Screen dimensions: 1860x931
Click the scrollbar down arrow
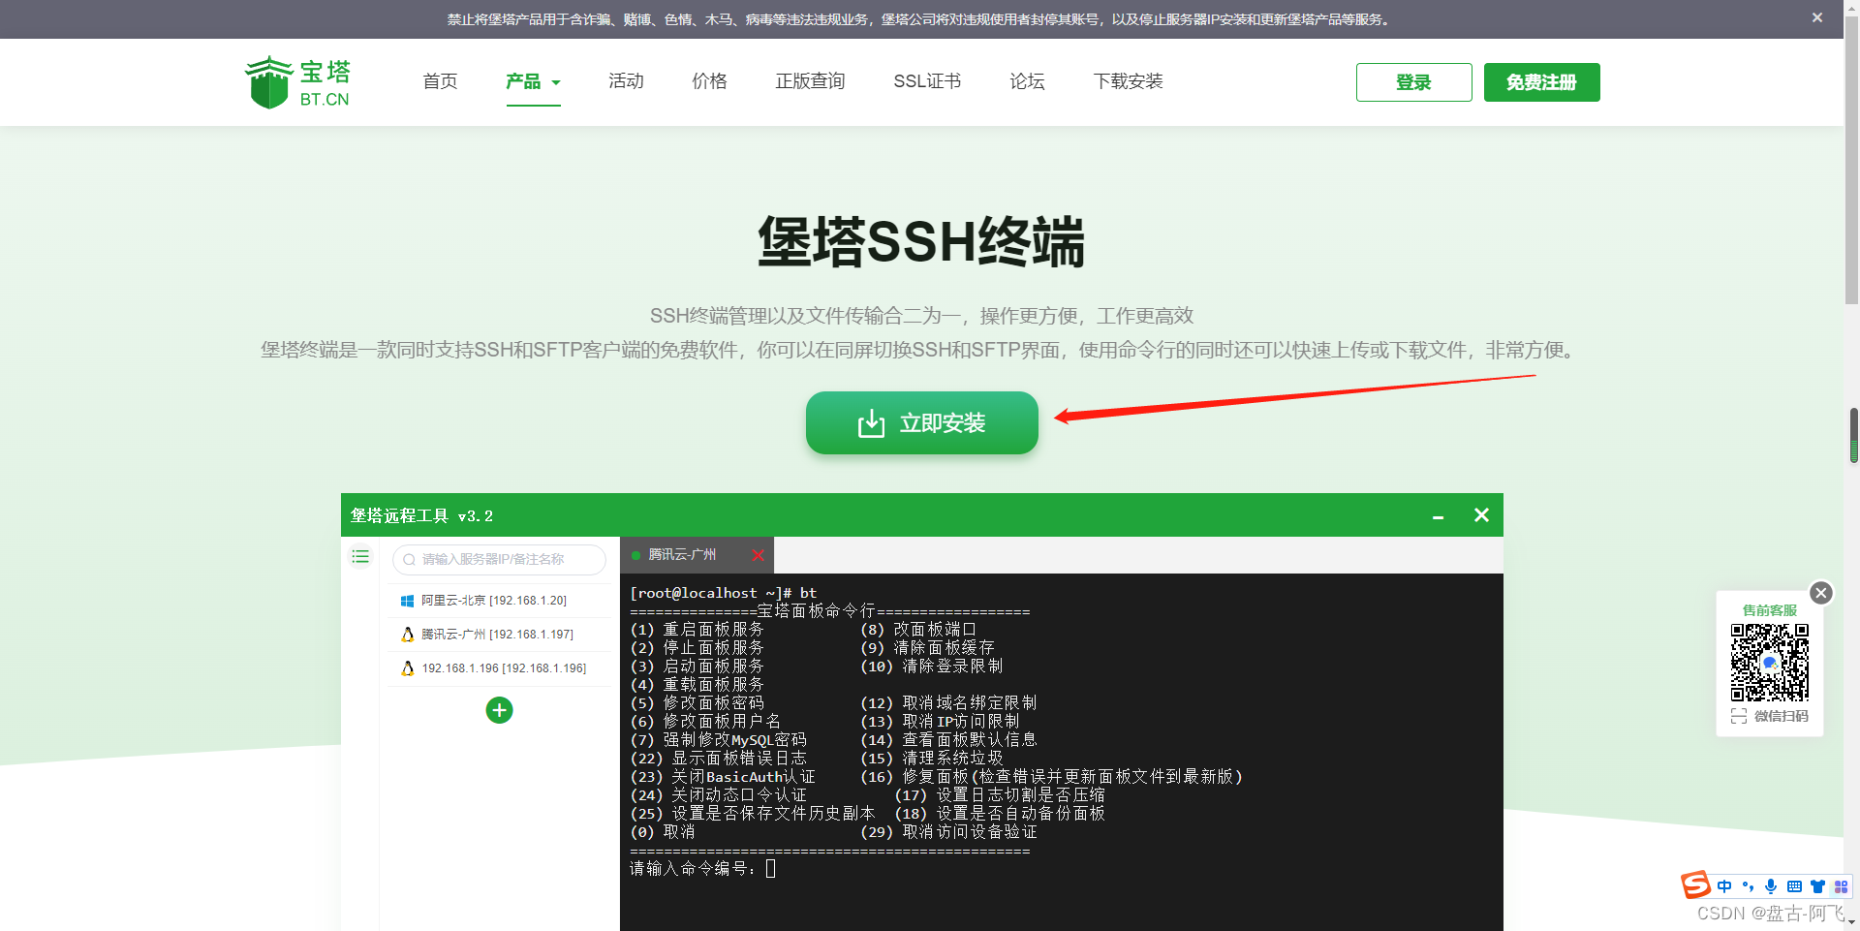(x=1852, y=922)
